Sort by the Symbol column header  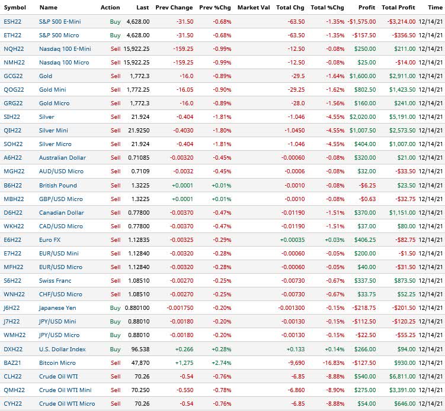coord(15,7)
